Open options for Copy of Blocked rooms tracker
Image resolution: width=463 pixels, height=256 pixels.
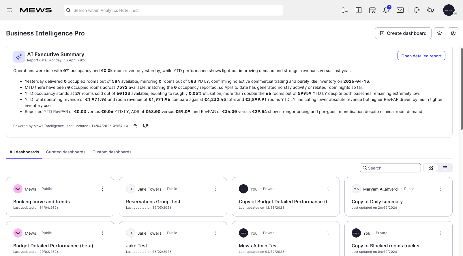click(x=441, y=233)
